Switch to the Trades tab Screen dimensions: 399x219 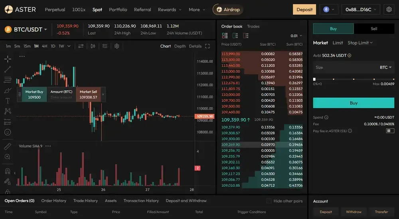[253, 26]
